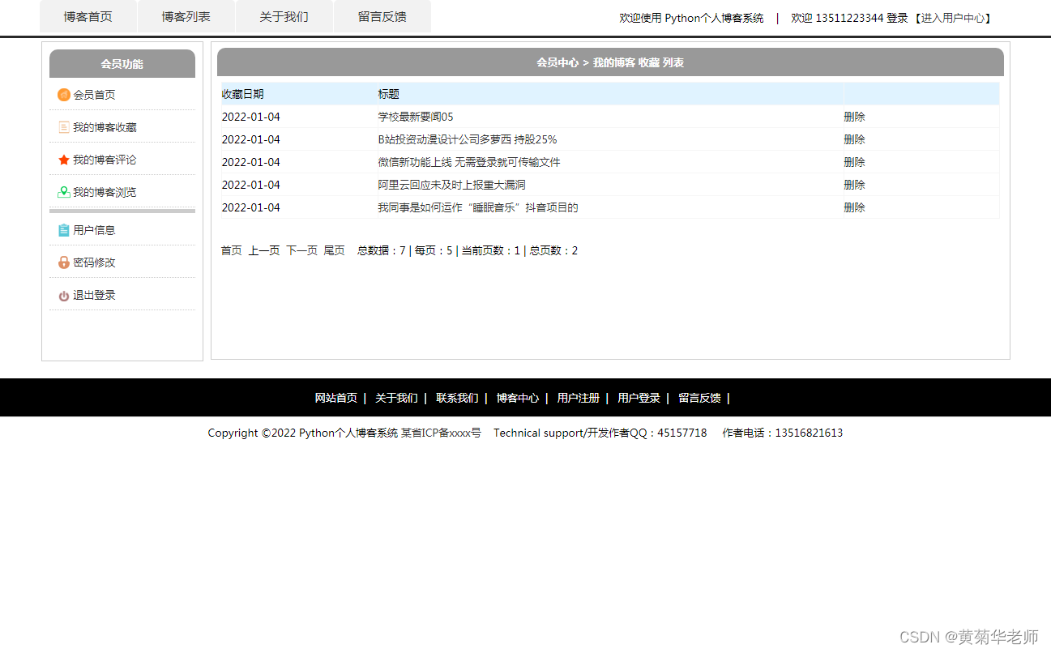Visit 联系我们 from the footer links
The height and width of the screenshot is (653, 1051).
coord(456,397)
